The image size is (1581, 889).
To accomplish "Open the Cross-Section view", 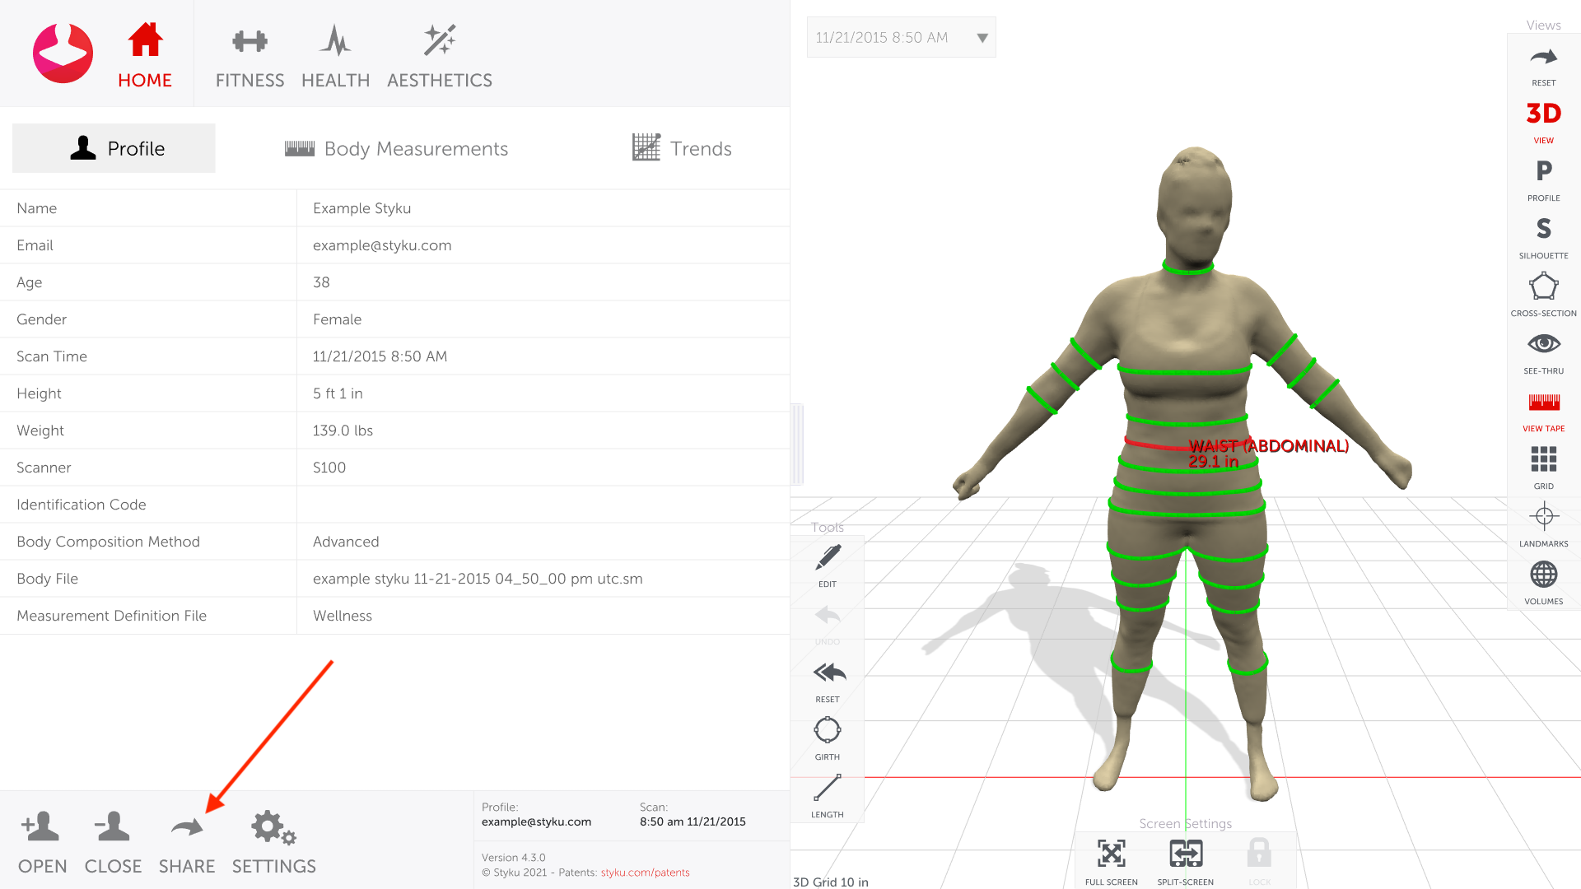I will [1543, 288].
